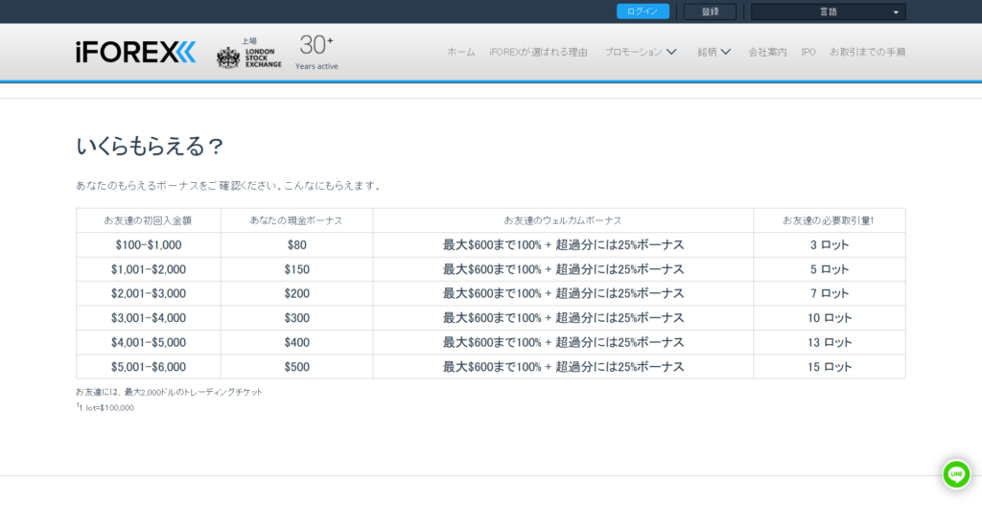Open the IPO menu item
982x505 pixels.
[x=808, y=52]
